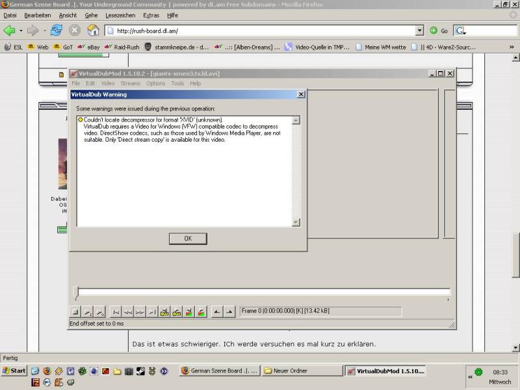Reload the page in Firefox
The width and height of the screenshot is (520, 390).
57,31
